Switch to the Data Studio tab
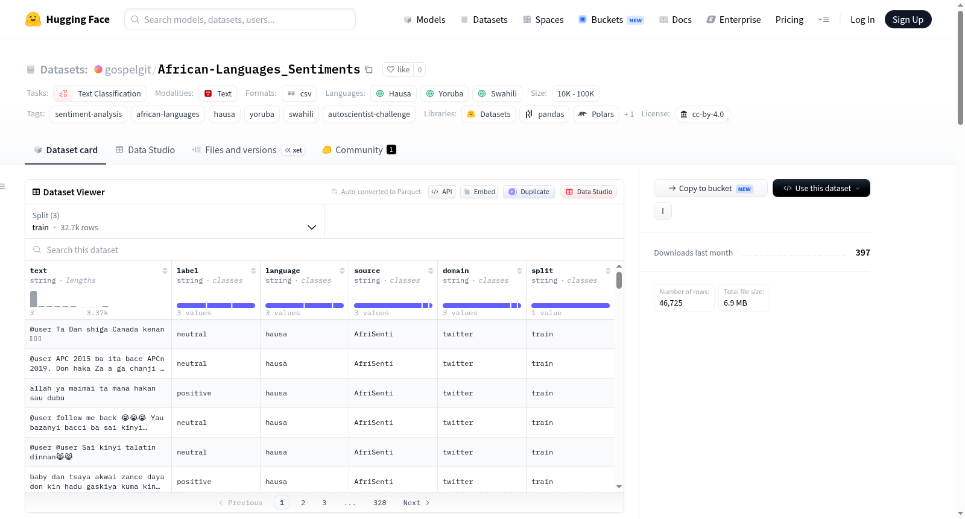This screenshot has width=965, height=519. point(145,149)
